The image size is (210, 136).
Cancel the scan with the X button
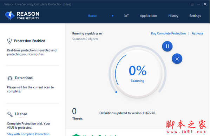[177, 59]
